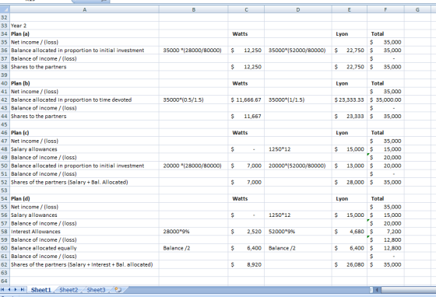
Task: Select the green-flagged 12,800 Total cell in row 59
Action: [385, 239]
